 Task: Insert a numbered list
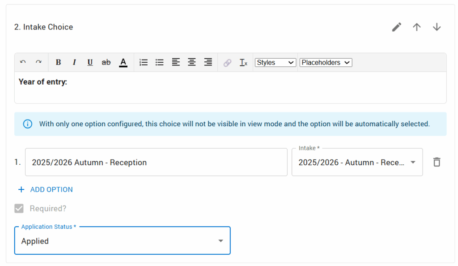tap(144, 63)
